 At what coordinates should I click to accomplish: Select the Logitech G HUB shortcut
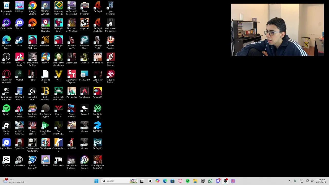click(x=32, y=94)
